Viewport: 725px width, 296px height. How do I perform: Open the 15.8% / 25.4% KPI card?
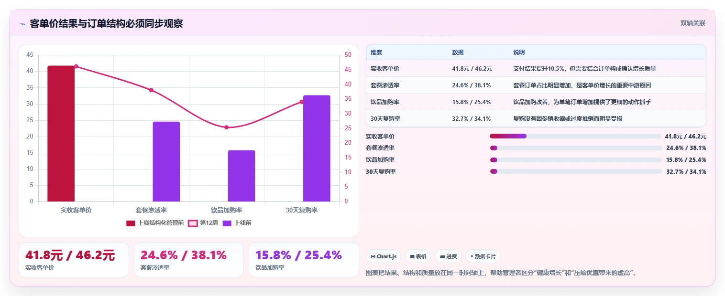(304, 260)
